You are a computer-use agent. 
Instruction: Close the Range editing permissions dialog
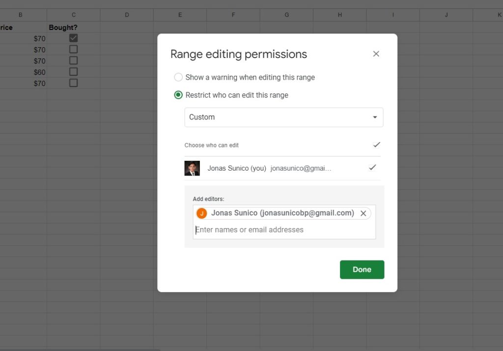click(376, 54)
